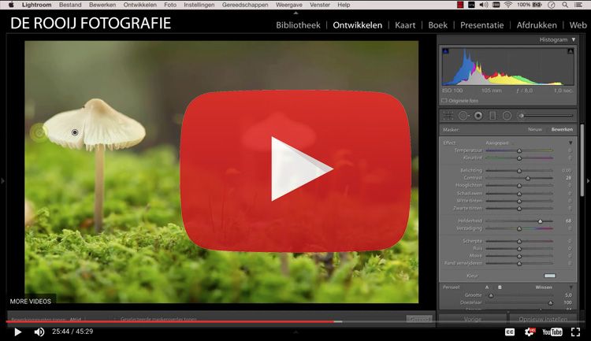This screenshot has height=341, width=591.
Task: Open the video quality settings gear
Action: [530, 332]
